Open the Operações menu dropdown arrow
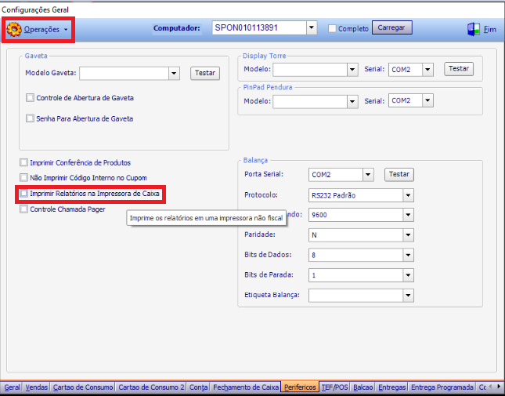 [66, 30]
